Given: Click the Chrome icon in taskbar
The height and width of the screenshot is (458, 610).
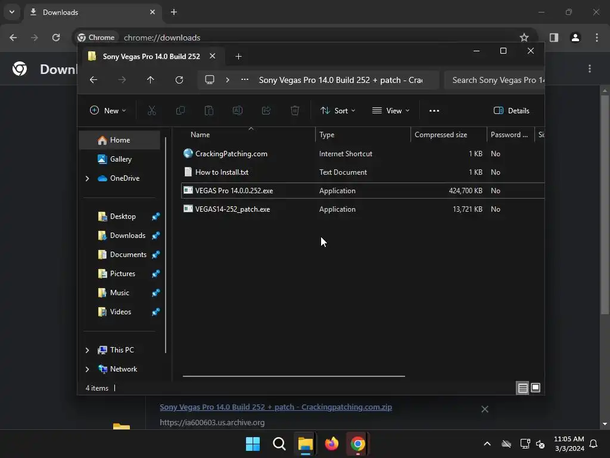Looking at the screenshot, I should point(358,444).
